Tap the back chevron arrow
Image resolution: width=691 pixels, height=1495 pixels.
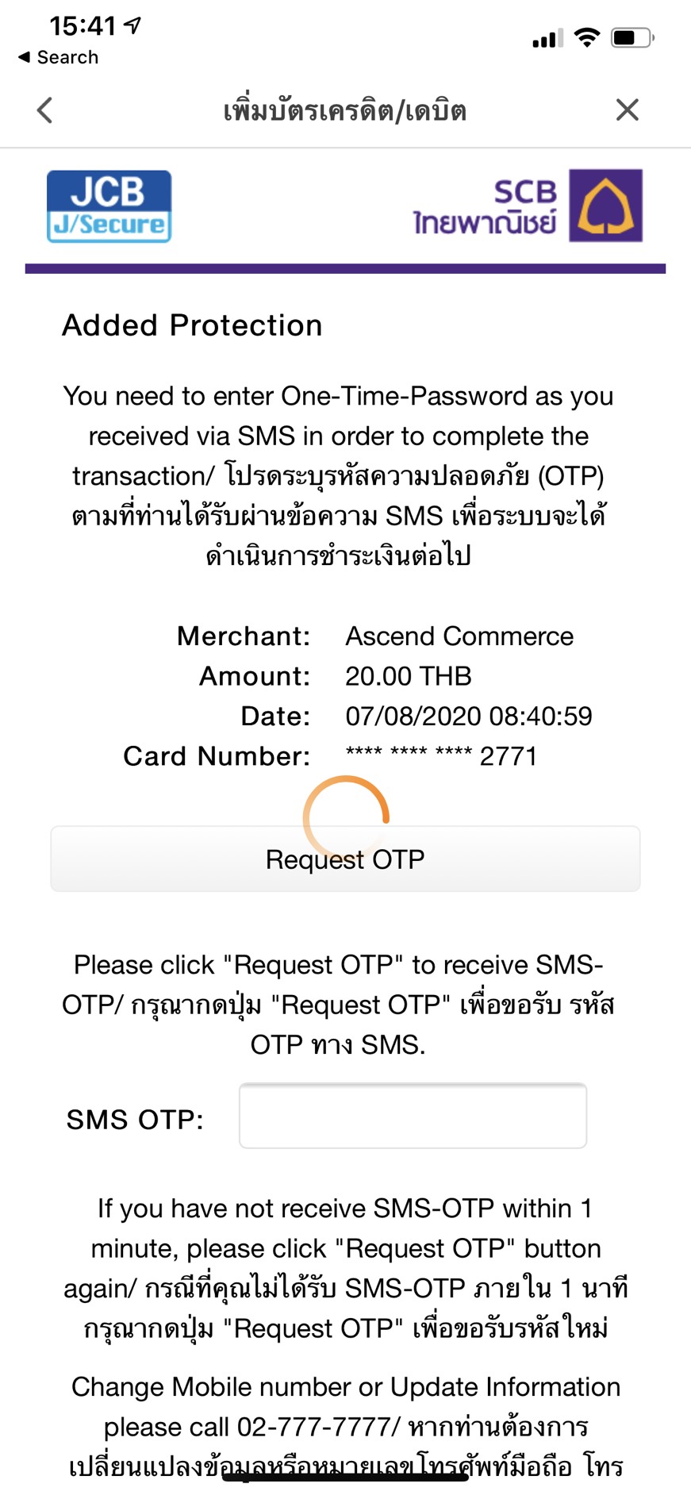pyautogui.click(x=45, y=110)
